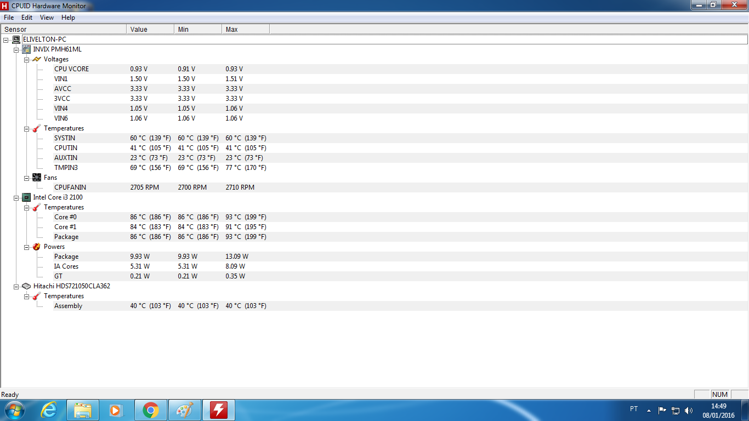Screen dimensions: 749x421
Task: Click the 2705 RPM fan value
Action: point(144,187)
